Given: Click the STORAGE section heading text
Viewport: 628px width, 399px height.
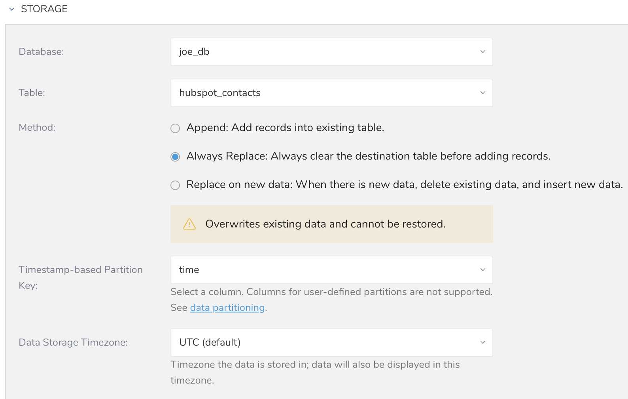Looking at the screenshot, I should point(44,9).
